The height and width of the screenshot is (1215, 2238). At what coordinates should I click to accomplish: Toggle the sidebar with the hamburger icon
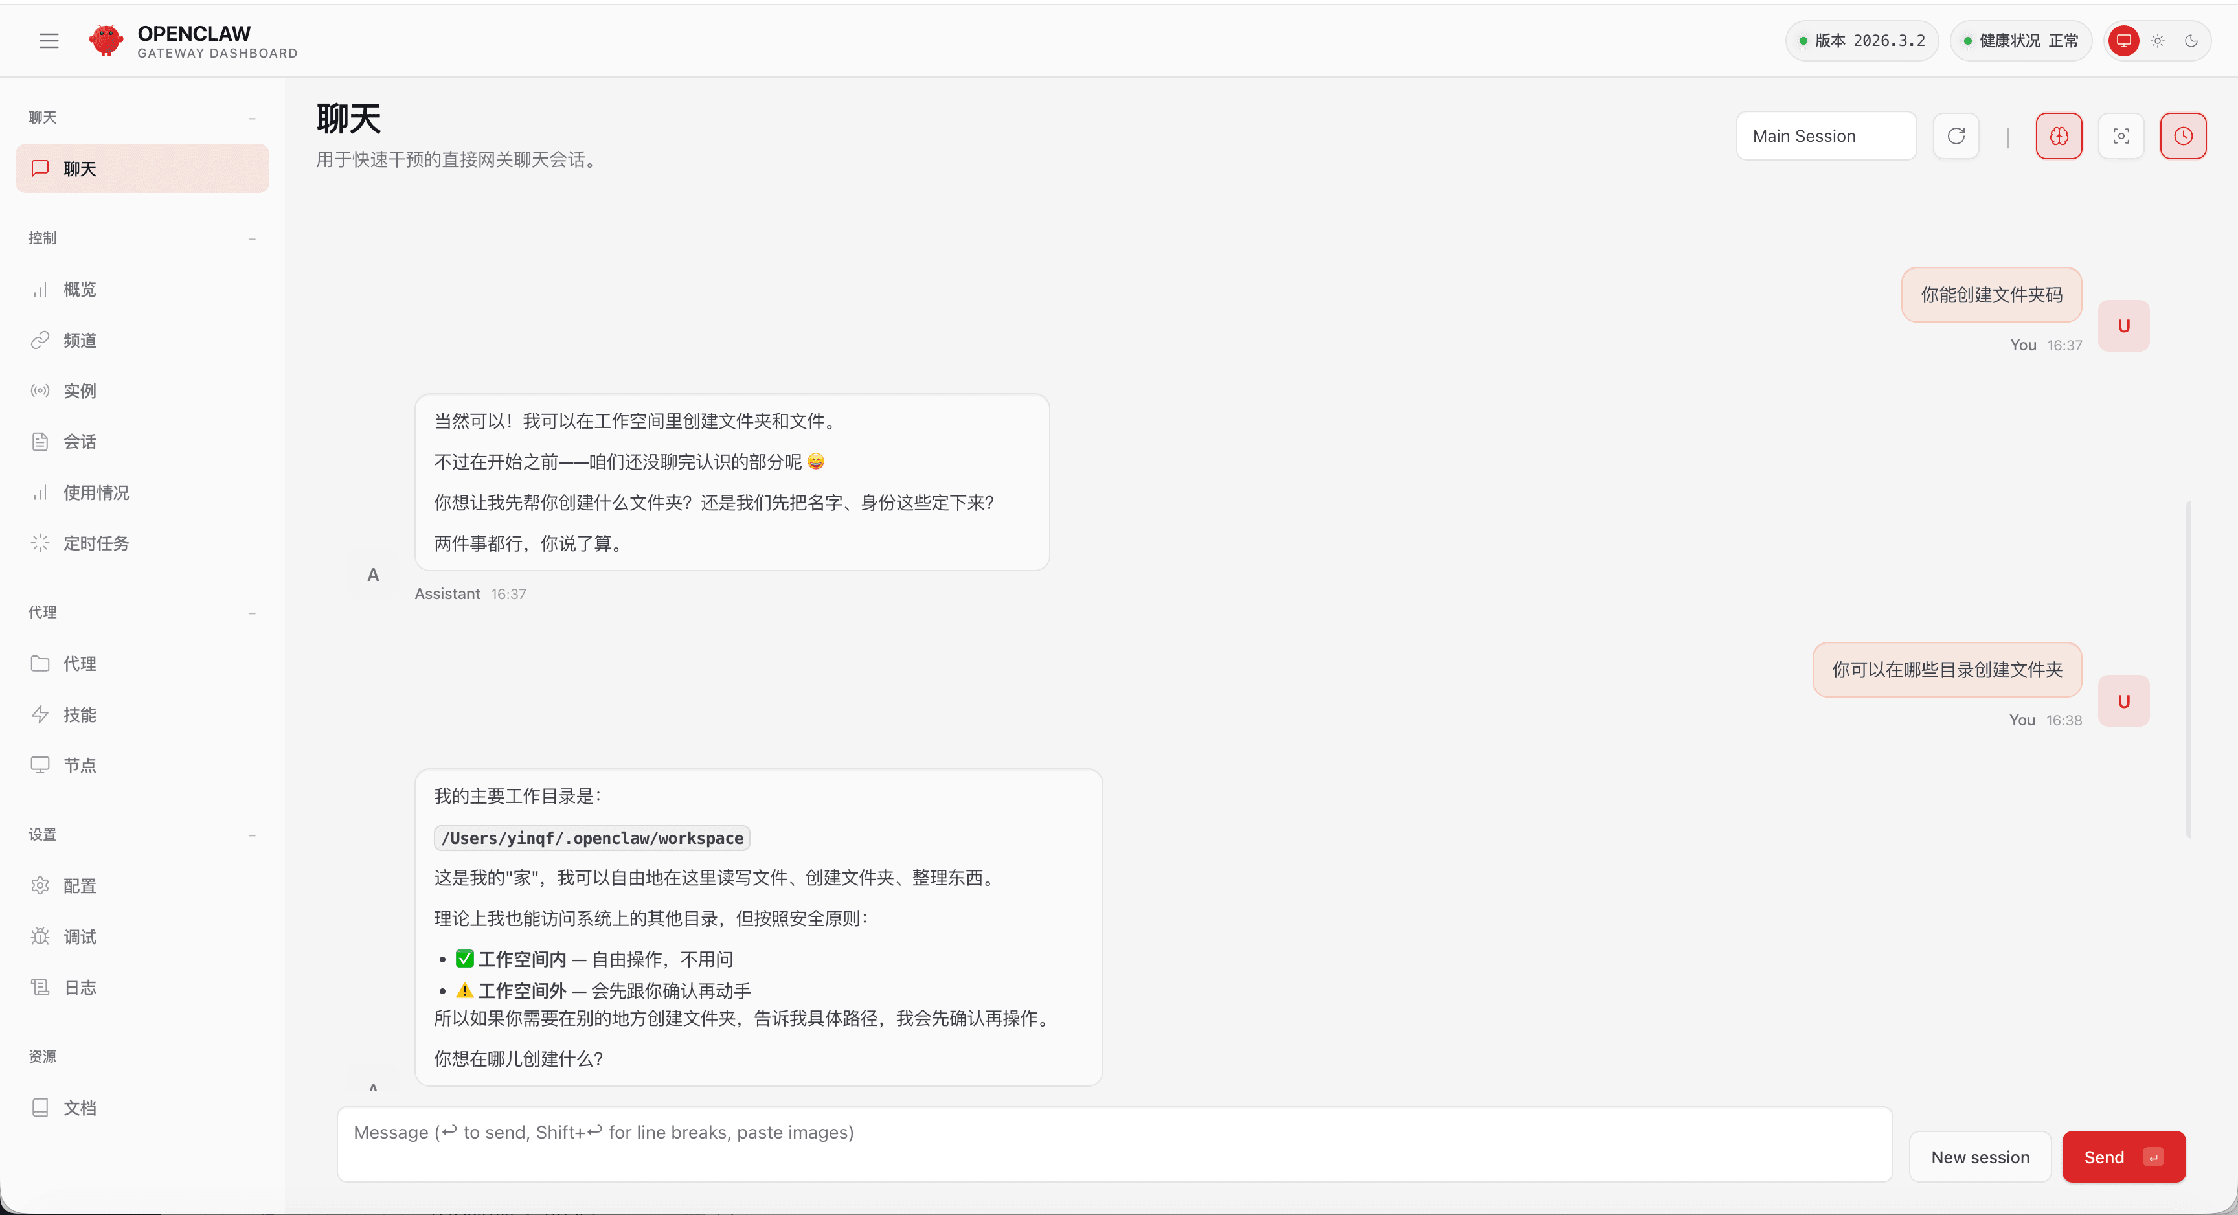(x=49, y=40)
